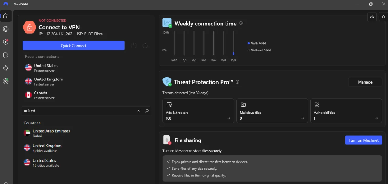Viewport: 388px width, 184px height.
Task: Click Turn on Meshnet button
Action: (x=363, y=140)
